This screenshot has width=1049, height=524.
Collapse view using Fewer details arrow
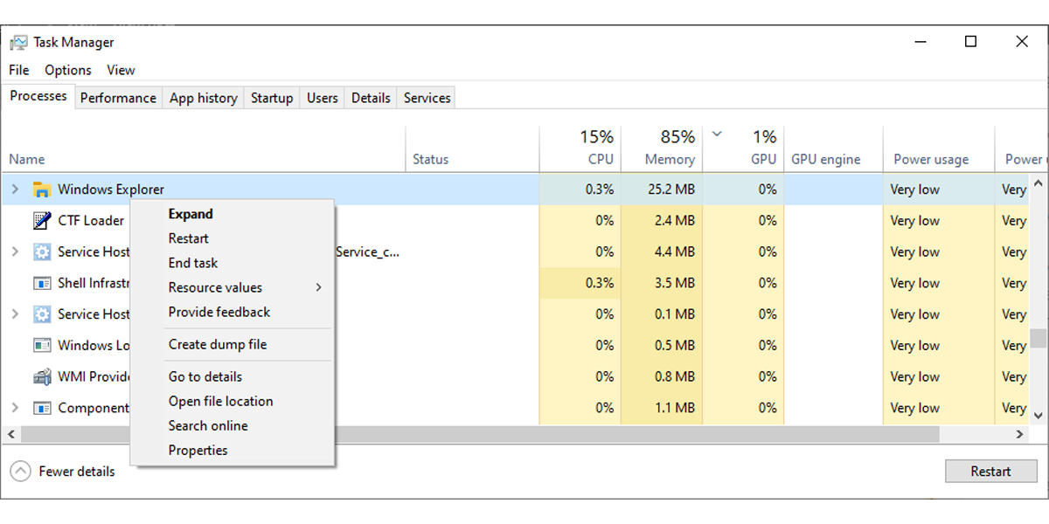coord(20,472)
